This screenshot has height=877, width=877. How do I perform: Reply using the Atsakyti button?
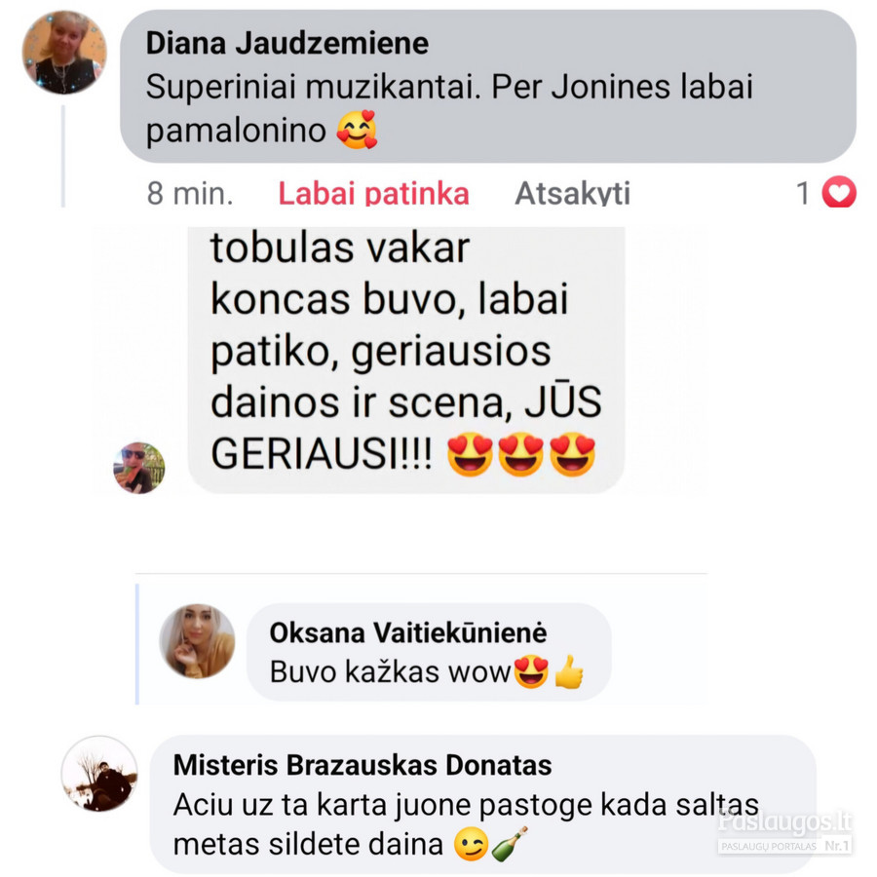click(x=572, y=194)
